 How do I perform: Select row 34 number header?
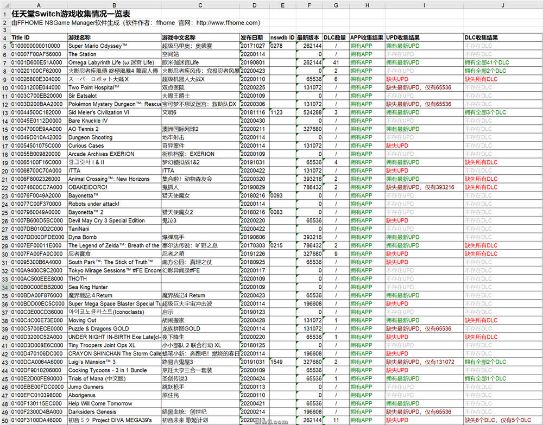click(5, 287)
